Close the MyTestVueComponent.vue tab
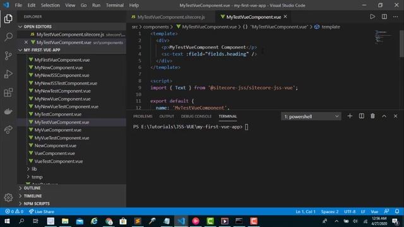This screenshot has width=404, height=227. click(285, 17)
